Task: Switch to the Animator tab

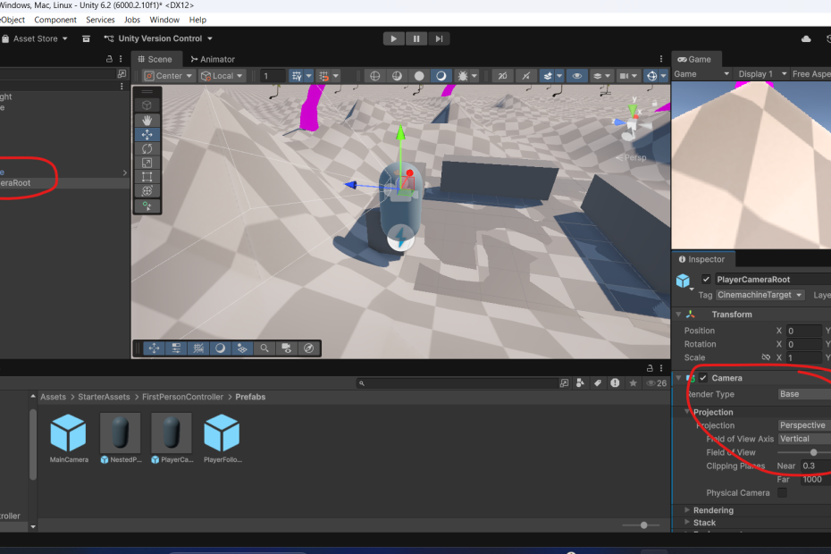Action: (x=213, y=59)
